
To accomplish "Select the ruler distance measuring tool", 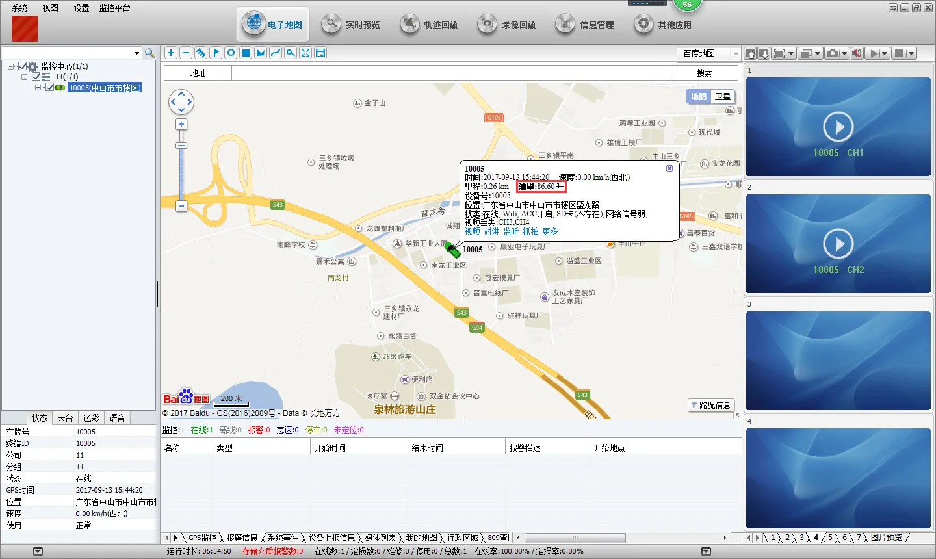I will click(x=201, y=53).
